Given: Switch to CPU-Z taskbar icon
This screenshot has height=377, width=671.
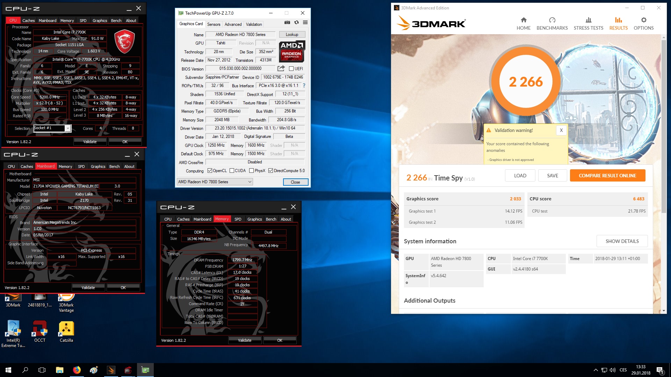Looking at the screenshot, I should click(128, 370).
